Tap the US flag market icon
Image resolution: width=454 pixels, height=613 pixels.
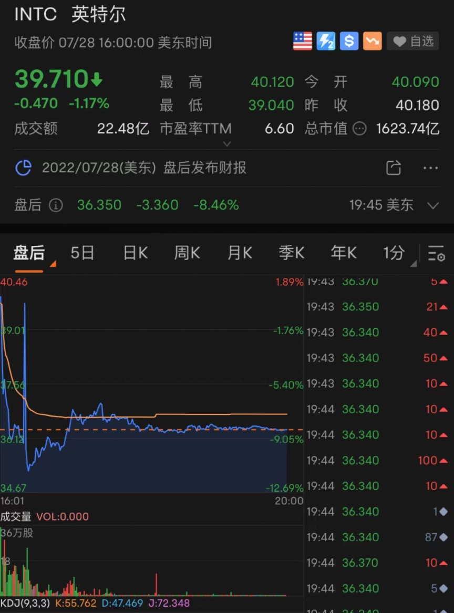click(302, 41)
